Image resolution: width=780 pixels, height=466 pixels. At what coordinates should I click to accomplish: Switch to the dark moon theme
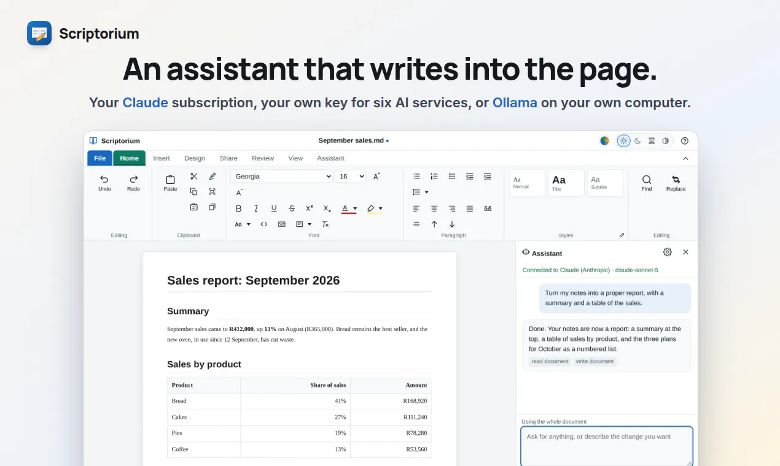coord(638,141)
